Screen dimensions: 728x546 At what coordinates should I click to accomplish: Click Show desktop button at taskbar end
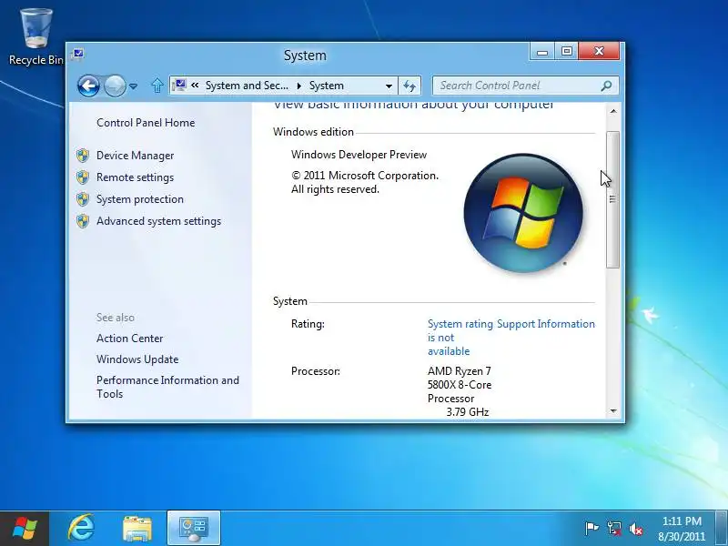click(722, 529)
